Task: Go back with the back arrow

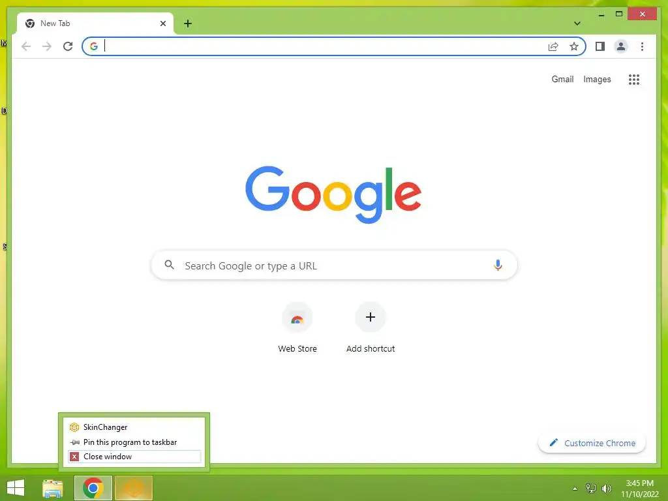Action: tap(26, 46)
